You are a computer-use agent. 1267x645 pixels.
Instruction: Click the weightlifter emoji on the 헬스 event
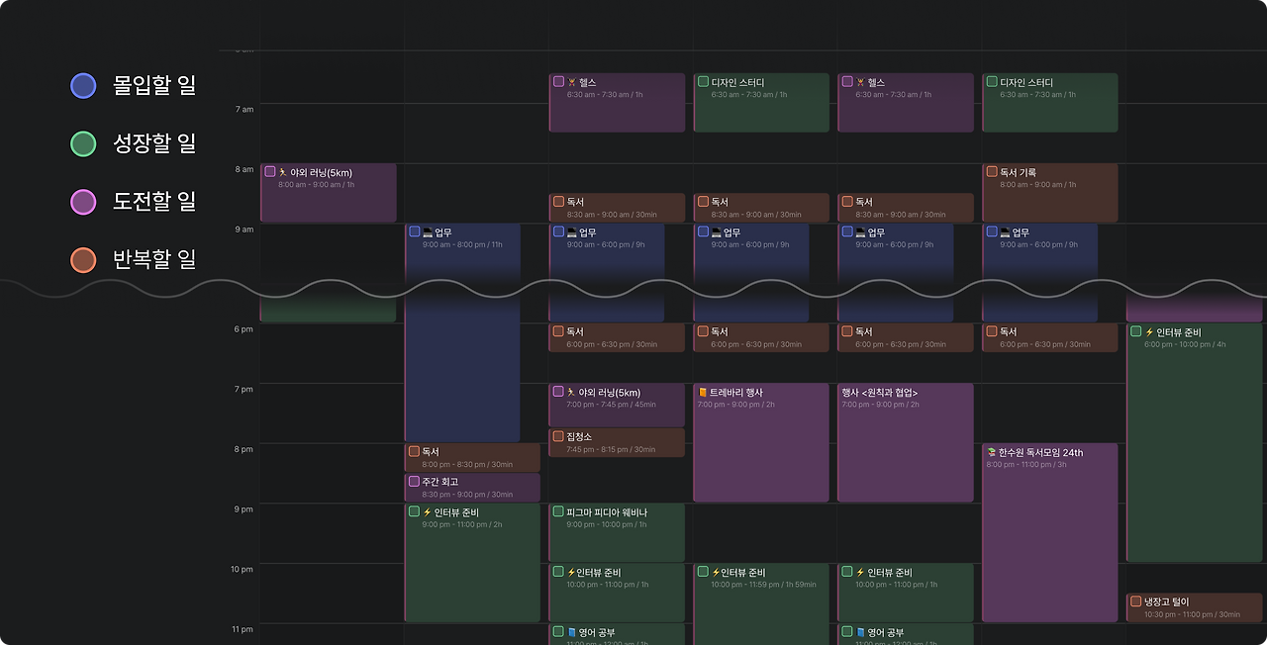point(569,81)
